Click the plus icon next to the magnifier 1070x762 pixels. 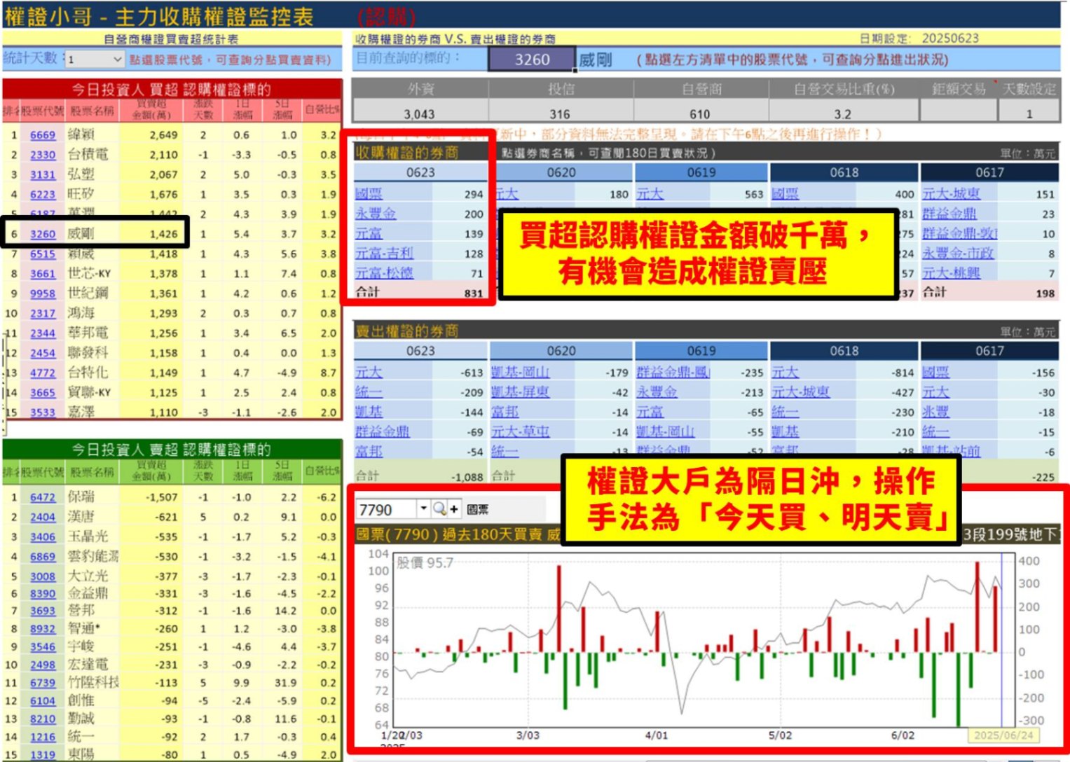454,509
